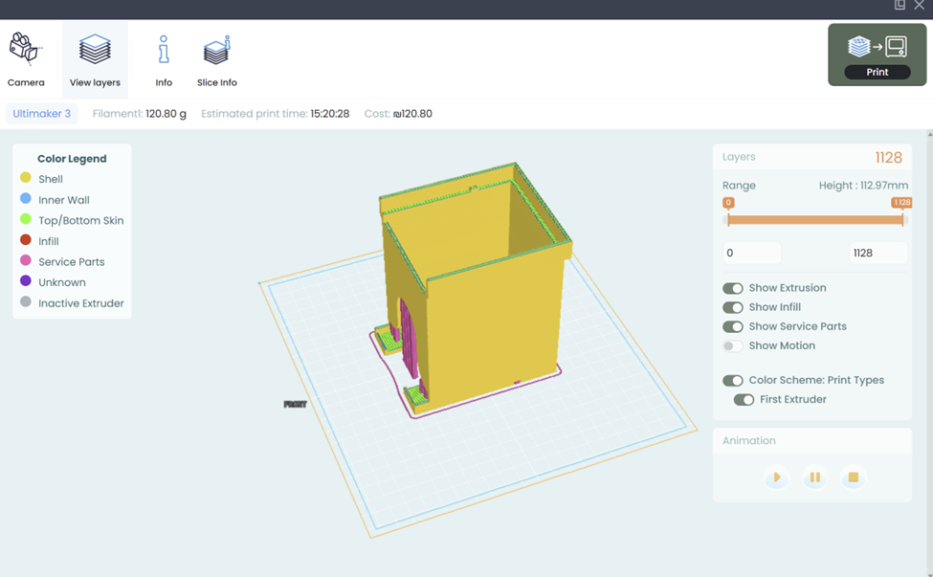The image size is (933, 577).
Task: Toggle Show Extrusion switch
Action: coord(732,289)
